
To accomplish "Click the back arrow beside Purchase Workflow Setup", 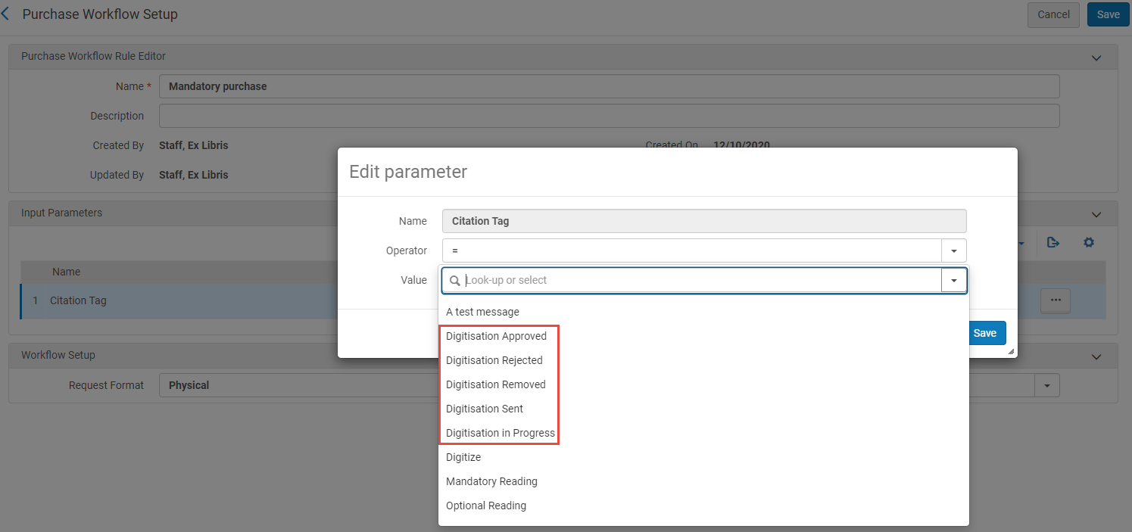I will (x=6, y=14).
